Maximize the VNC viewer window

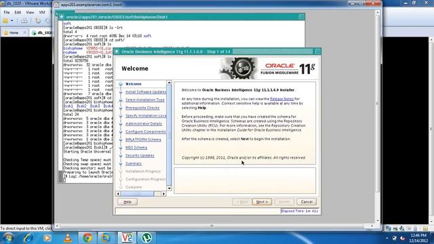click(361, 3)
